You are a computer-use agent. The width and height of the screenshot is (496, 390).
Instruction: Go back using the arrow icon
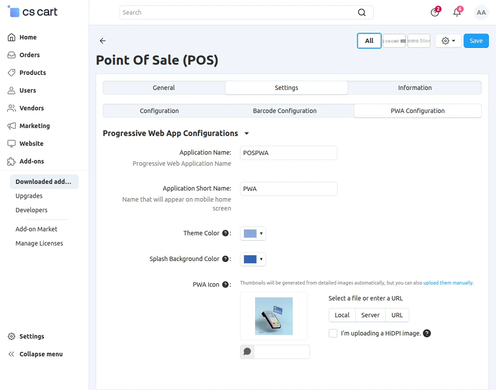pos(103,40)
